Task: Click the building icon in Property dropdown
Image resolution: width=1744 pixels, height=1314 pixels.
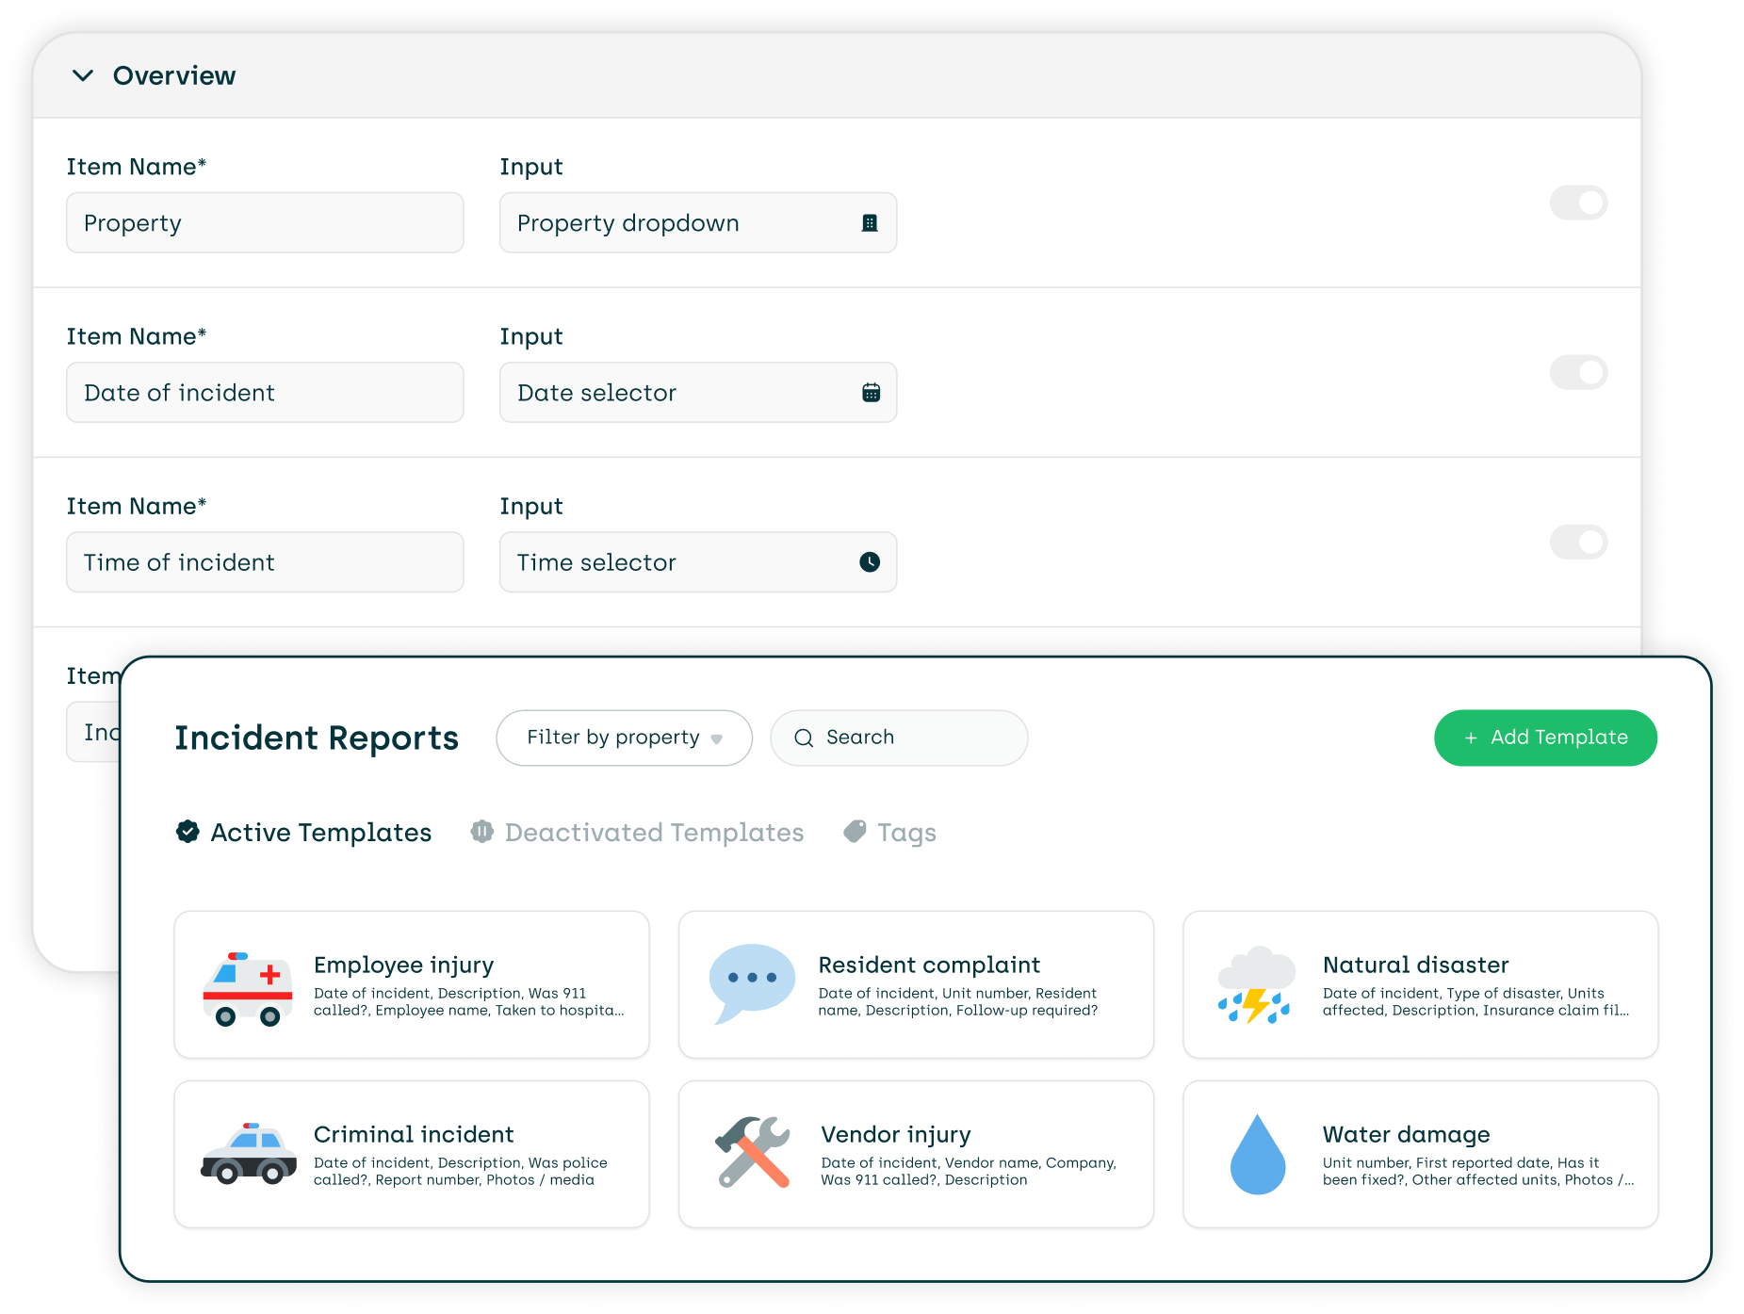Action: [x=870, y=223]
